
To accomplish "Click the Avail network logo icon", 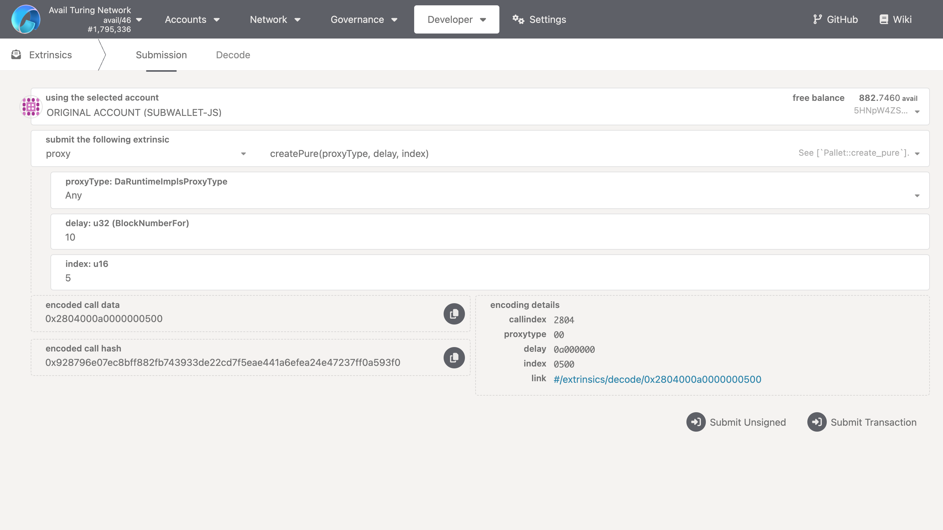I will click(26, 19).
